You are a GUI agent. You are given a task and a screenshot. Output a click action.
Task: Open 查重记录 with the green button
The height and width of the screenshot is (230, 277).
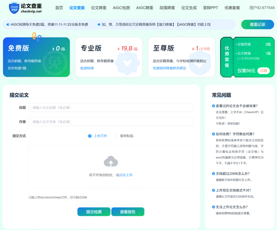(258, 25)
